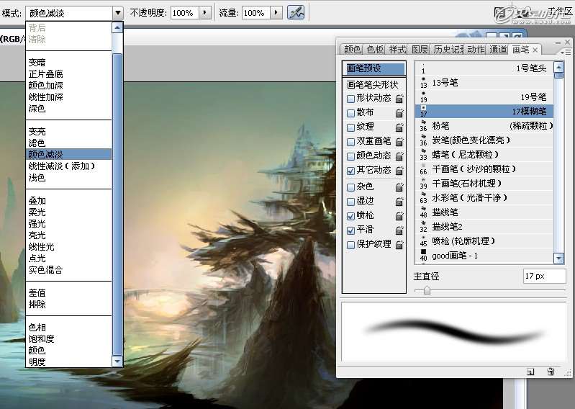Choose 差值 blend mode
Viewport: 575px width, 409px height.
[x=68, y=293]
